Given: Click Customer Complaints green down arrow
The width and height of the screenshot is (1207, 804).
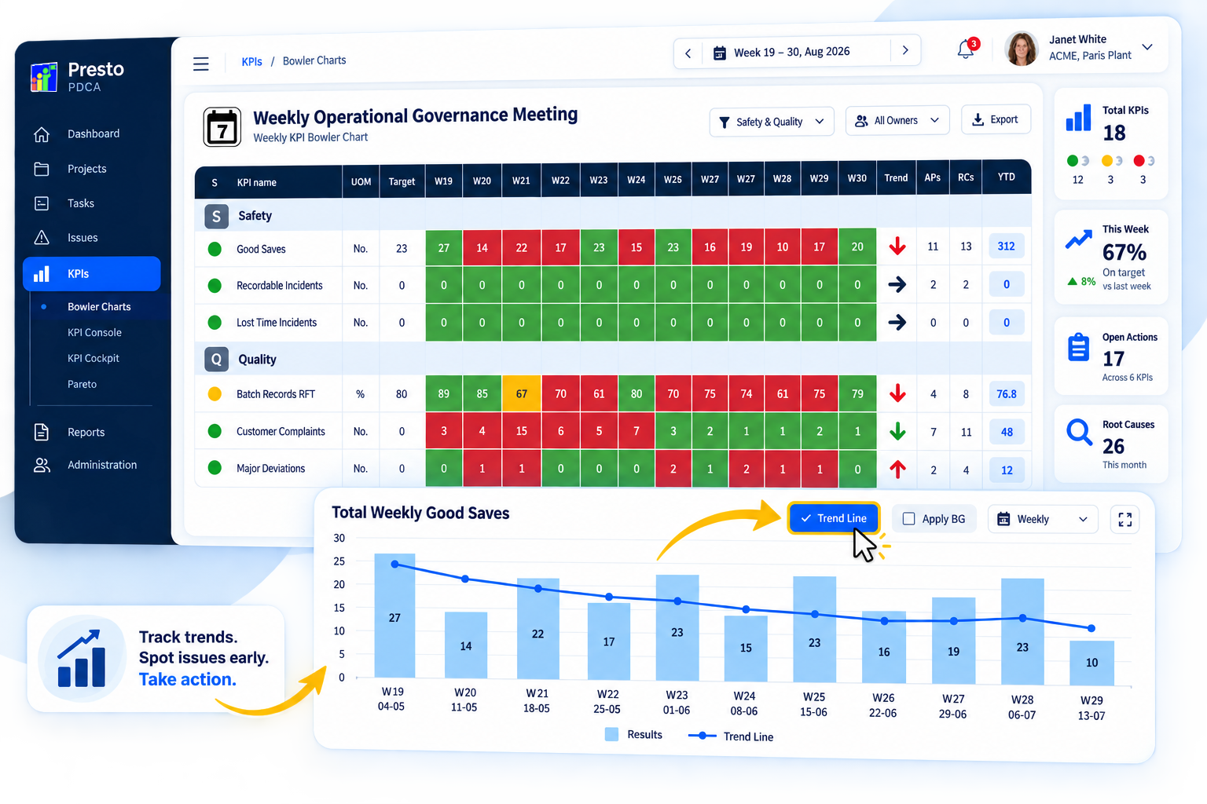Looking at the screenshot, I should (897, 431).
